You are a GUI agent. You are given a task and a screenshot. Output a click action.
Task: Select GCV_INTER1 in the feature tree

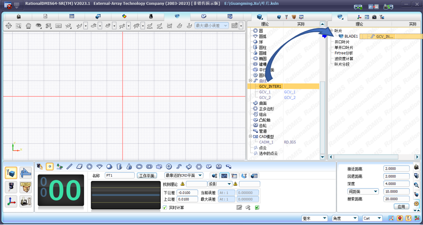point(270,86)
